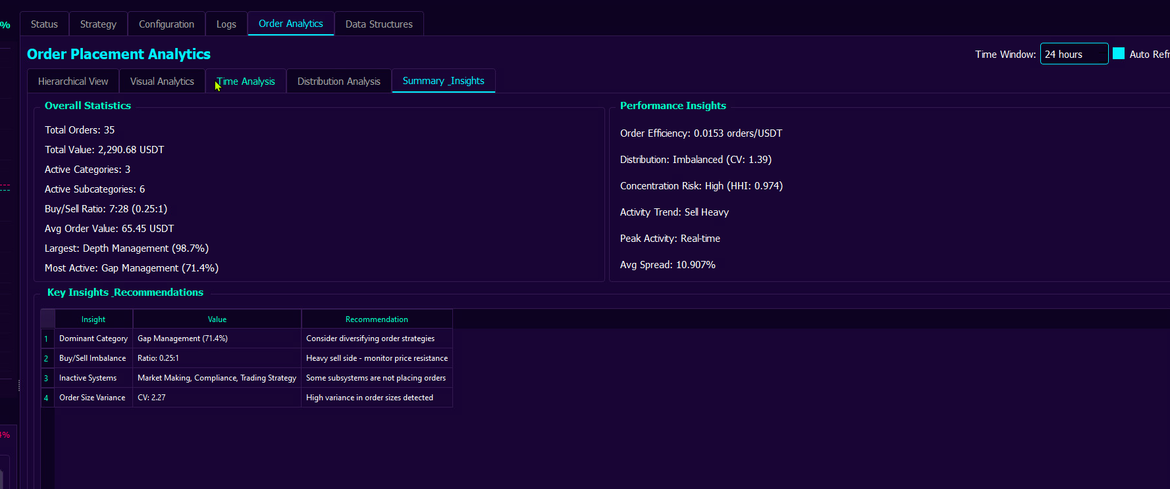Click the 'Heavy sell side' recommendation cell
Image resolution: width=1170 pixels, height=489 pixels.
click(x=377, y=358)
